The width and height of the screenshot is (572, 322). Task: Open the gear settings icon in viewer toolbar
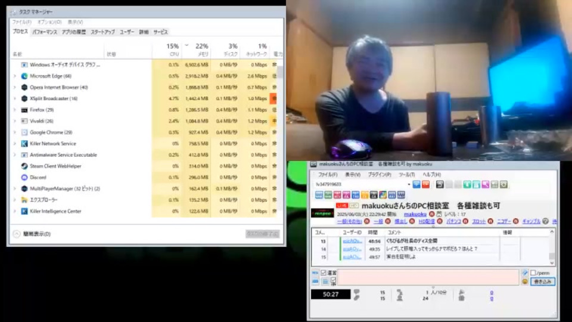click(504, 184)
